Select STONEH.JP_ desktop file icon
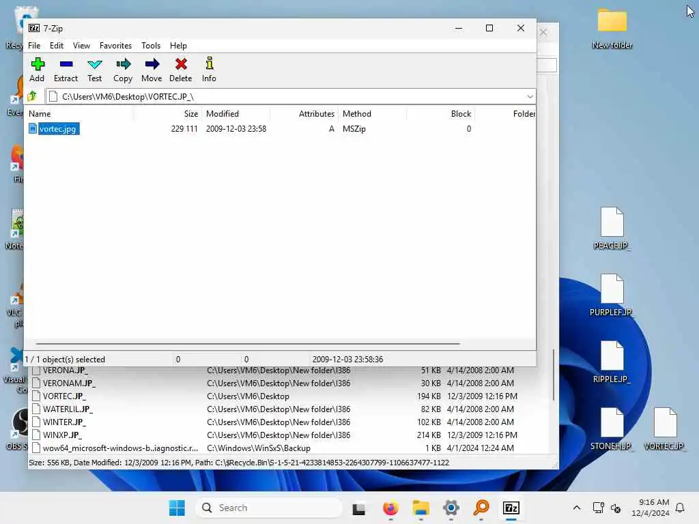The height and width of the screenshot is (524, 699). click(612, 429)
